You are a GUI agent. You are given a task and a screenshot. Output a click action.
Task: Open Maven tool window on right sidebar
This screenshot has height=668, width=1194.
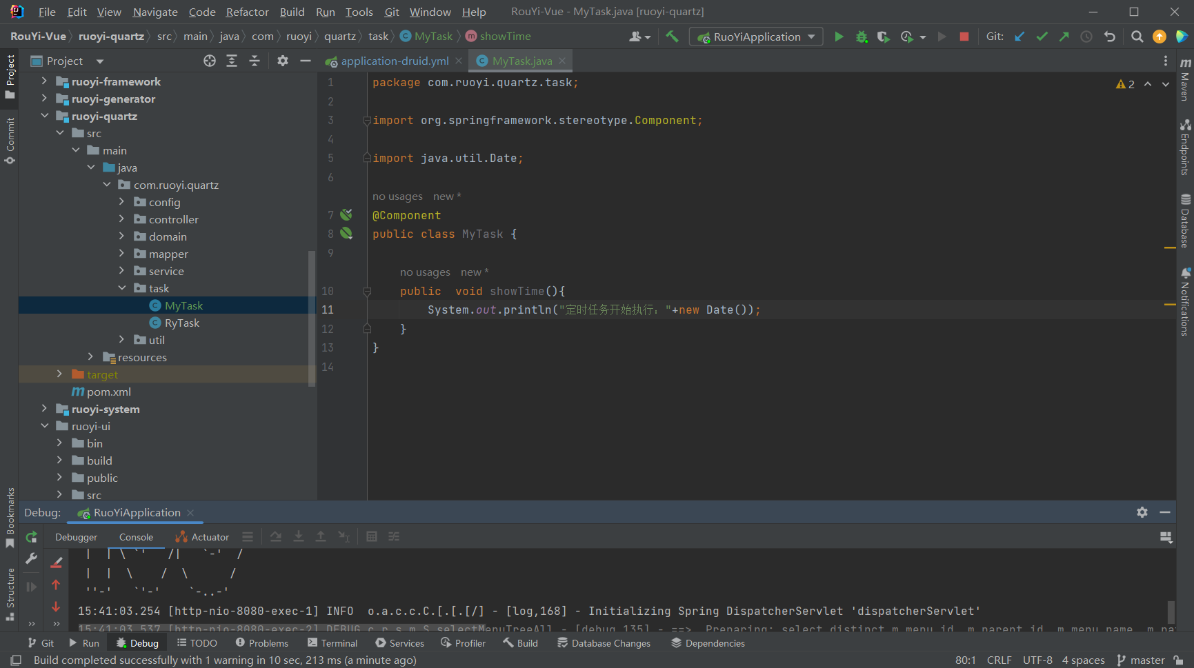pos(1185,79)
